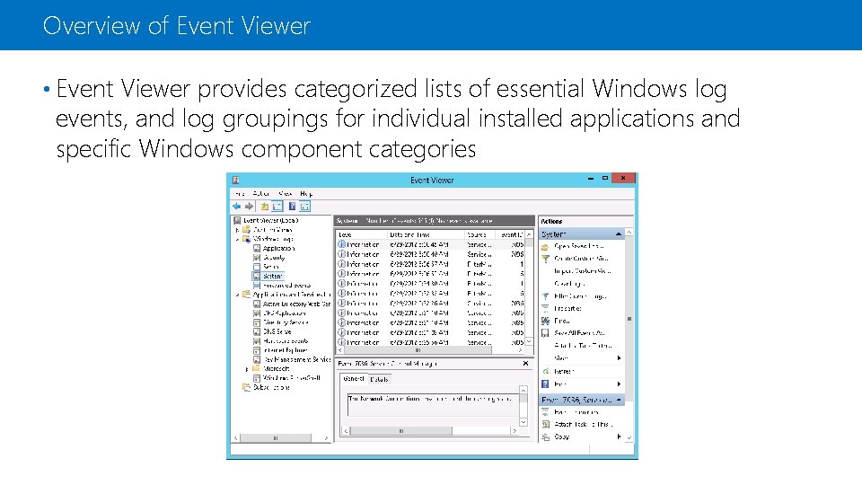The width and height of the screenshot is (862, 485).
Task: Click the blue Help toolbar icon
Action: pyautogui.click(x=292, y=207)
